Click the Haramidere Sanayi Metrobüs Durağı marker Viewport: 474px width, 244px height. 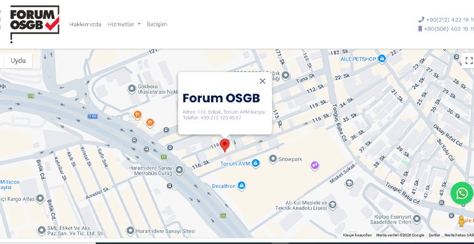(179, 170)
